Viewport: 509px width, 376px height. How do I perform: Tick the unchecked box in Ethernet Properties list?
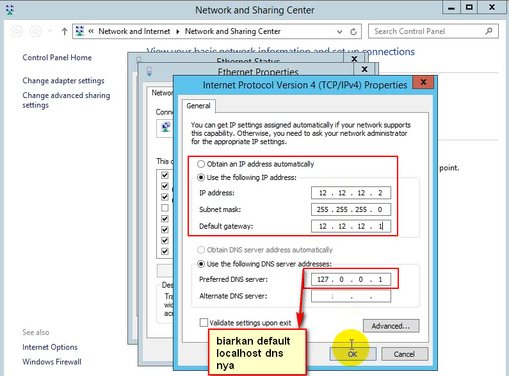coord(165,208)
